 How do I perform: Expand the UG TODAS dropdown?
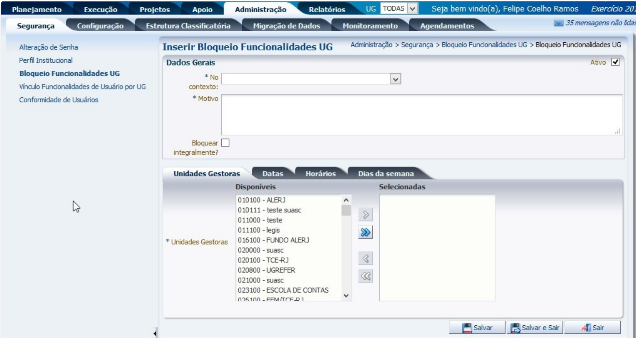[x=413, y=9]
